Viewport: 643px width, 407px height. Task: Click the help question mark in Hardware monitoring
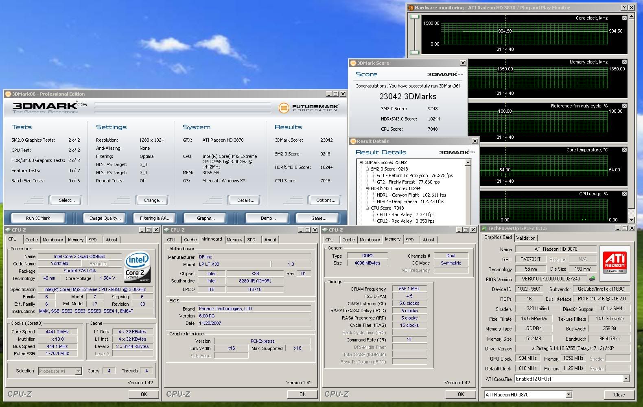pyautogui.click(x=624, y=8)
